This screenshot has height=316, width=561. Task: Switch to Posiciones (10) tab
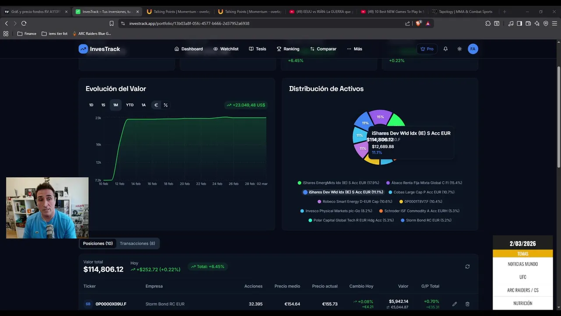coord(98,243)
